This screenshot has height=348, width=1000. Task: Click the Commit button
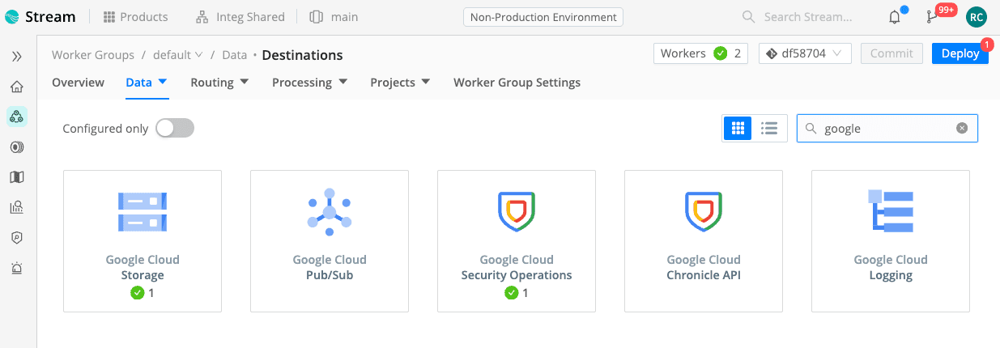[891, 53]
